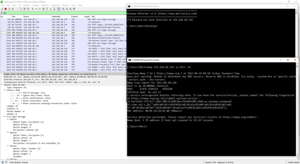This screenshot has height=164, width=300.
Task: Stop the running packet capture
Action: (5, 9)
